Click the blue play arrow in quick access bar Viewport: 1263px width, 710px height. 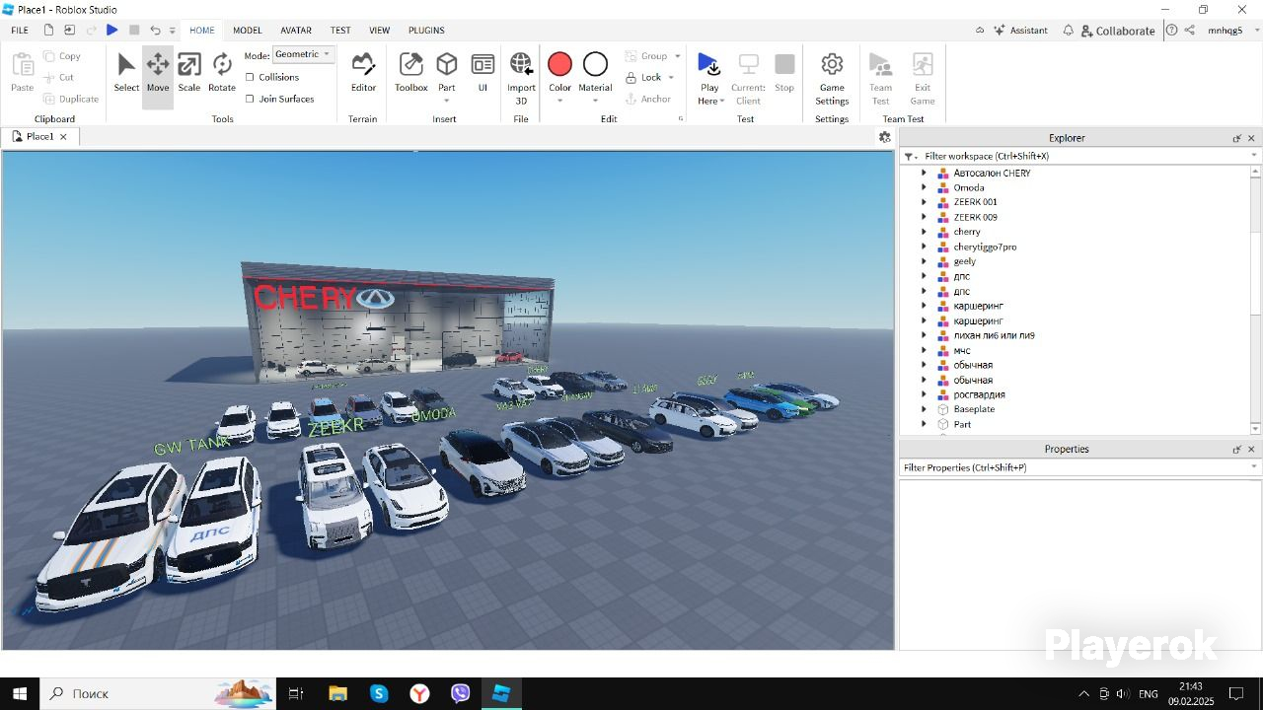point(112,31)
